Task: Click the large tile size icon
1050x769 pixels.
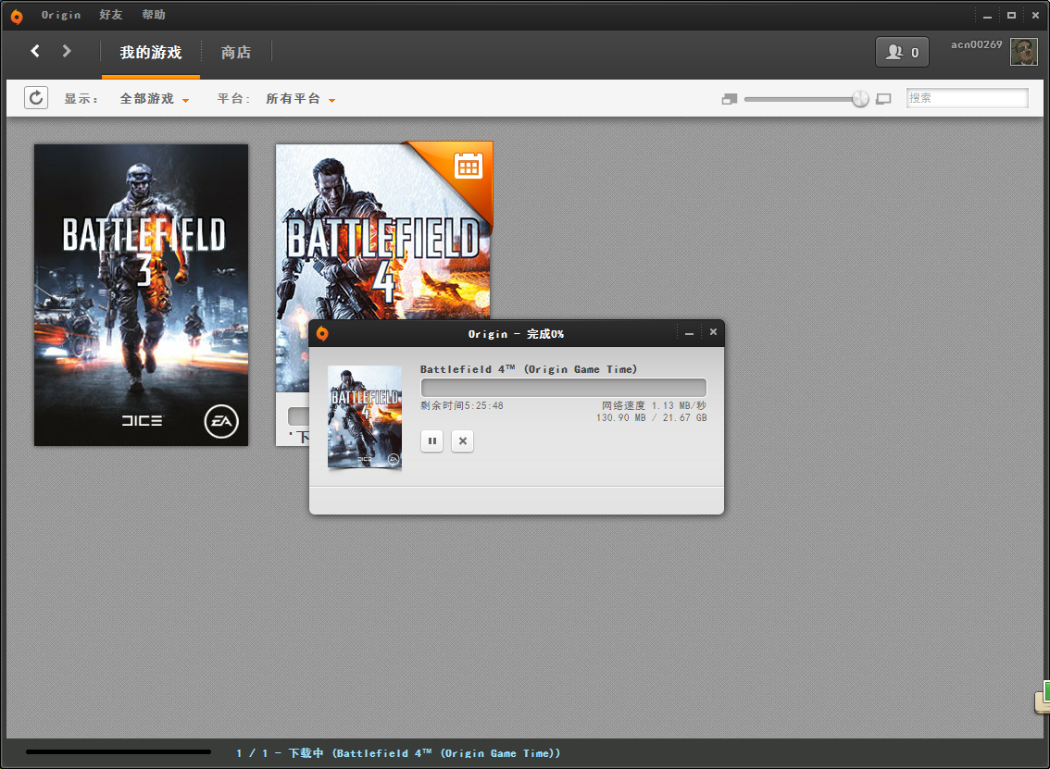Action: [883, 99]
